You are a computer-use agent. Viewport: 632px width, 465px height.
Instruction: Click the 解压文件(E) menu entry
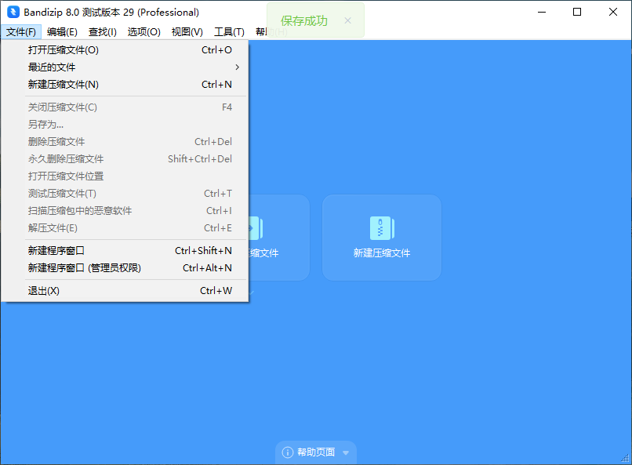coord(125,228)
